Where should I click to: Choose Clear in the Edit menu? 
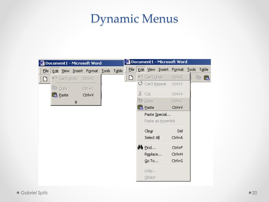pyautogui.click(x=163, y=131)
